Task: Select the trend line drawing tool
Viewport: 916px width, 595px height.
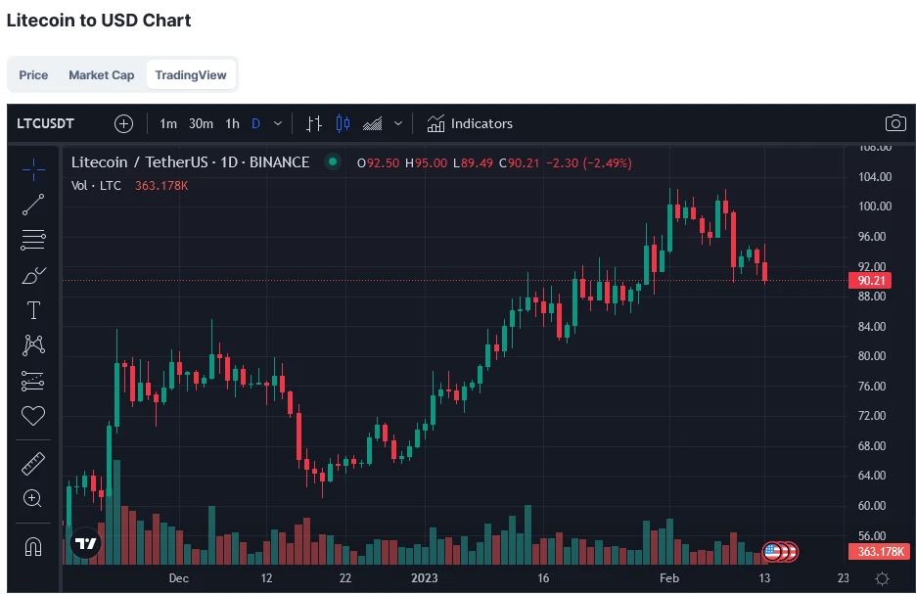Action: pyautogui.click(x=33, y=205)
